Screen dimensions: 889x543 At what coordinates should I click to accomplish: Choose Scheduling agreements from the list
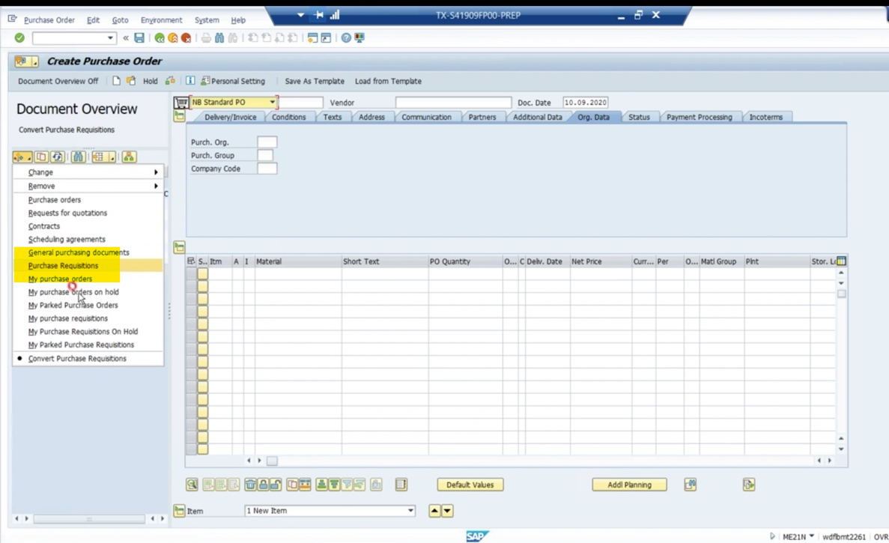67,239
